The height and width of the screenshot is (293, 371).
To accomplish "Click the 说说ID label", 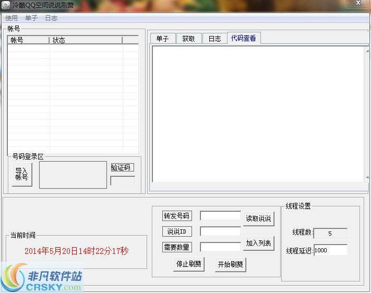I will point(177,231).
